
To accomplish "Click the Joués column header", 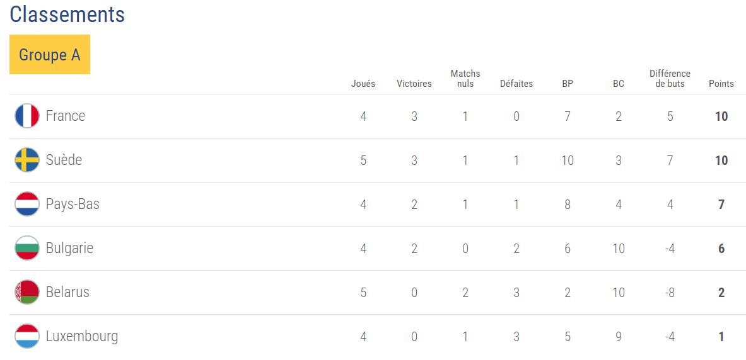I will tap(363, 84).
